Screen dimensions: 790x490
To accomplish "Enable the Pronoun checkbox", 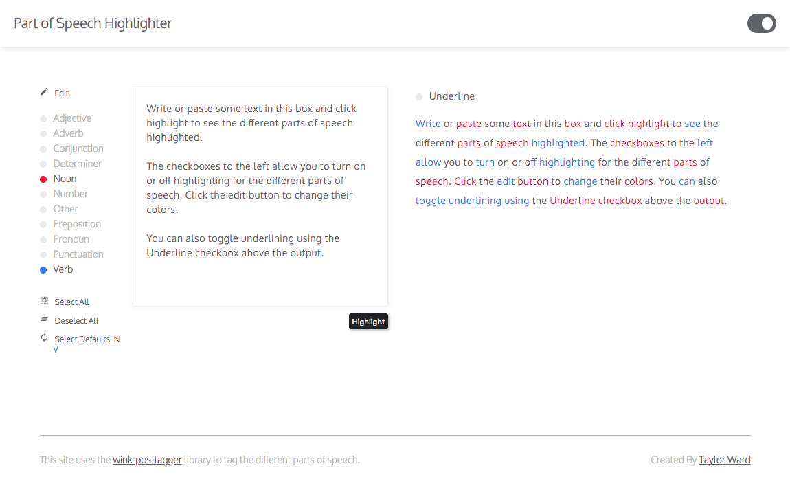I will (43, 240).
